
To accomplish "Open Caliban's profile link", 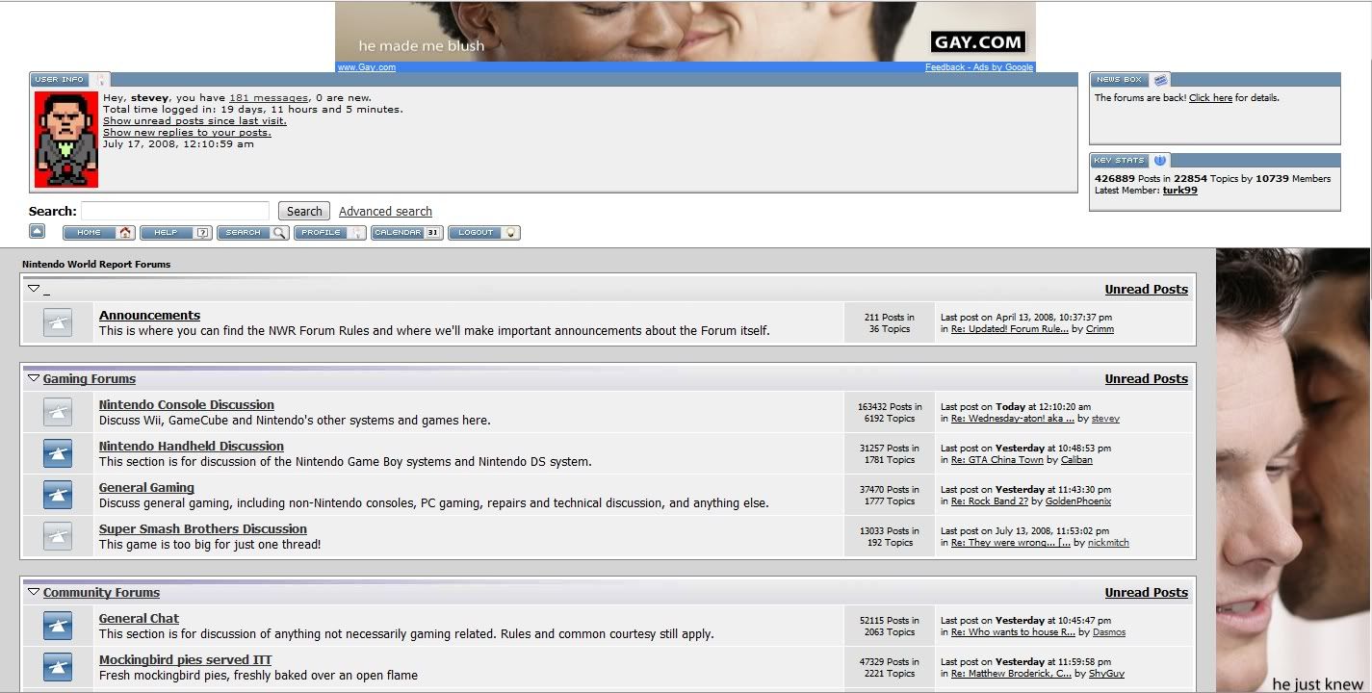I will [1076, 460].
